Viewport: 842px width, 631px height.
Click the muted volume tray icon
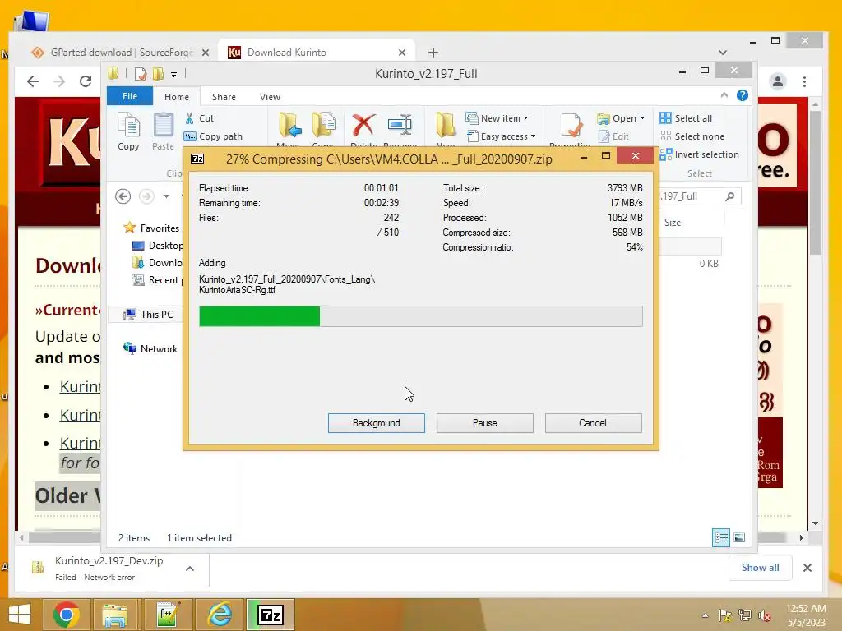[x=765, y=616]
